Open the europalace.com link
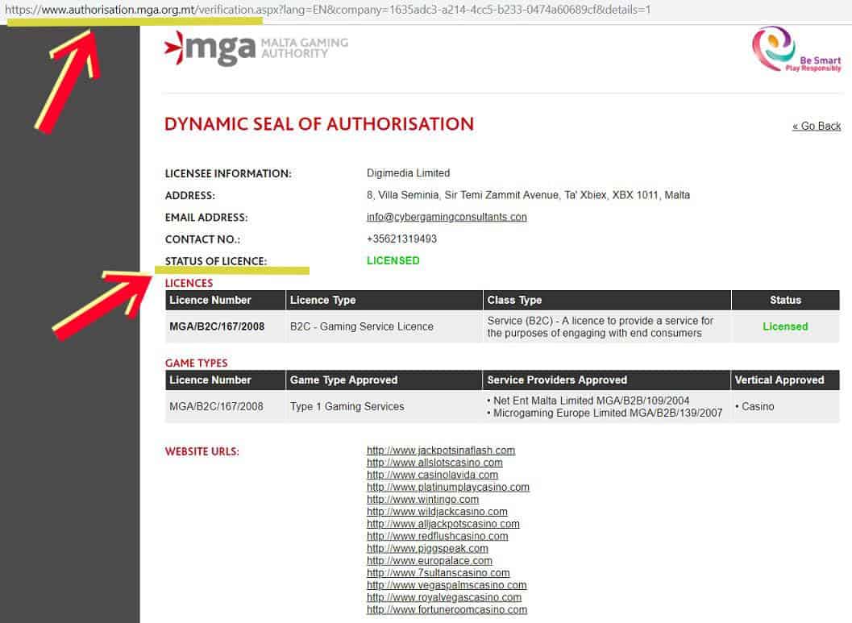This screenshot has width=852, height=623. [x=430, y=560]
